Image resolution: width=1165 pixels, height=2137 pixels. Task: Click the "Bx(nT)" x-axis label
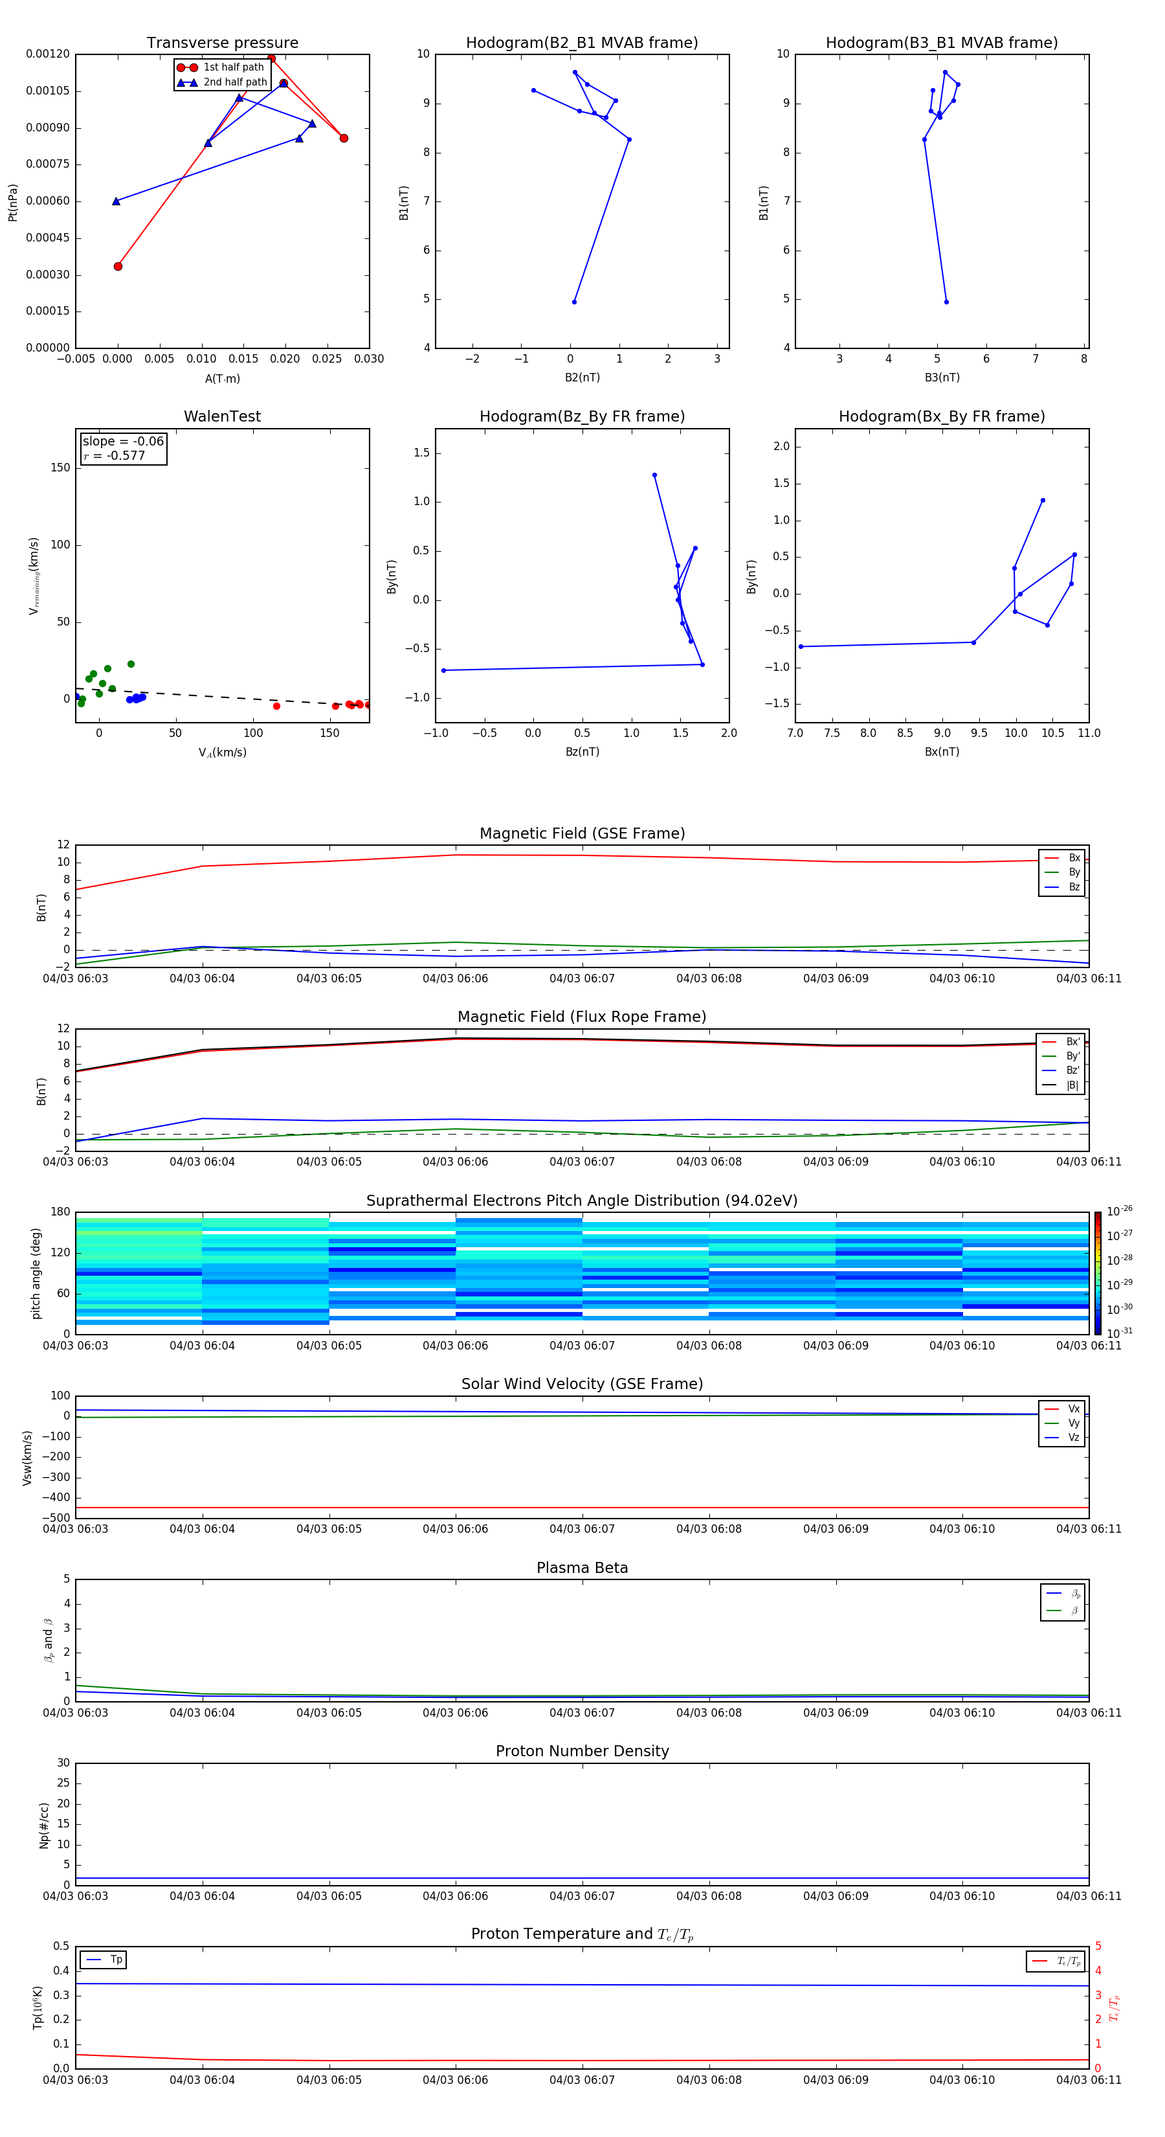942,752
